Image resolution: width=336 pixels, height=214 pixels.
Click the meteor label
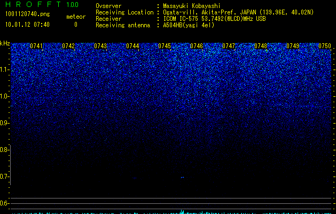[x=76, y=17]
